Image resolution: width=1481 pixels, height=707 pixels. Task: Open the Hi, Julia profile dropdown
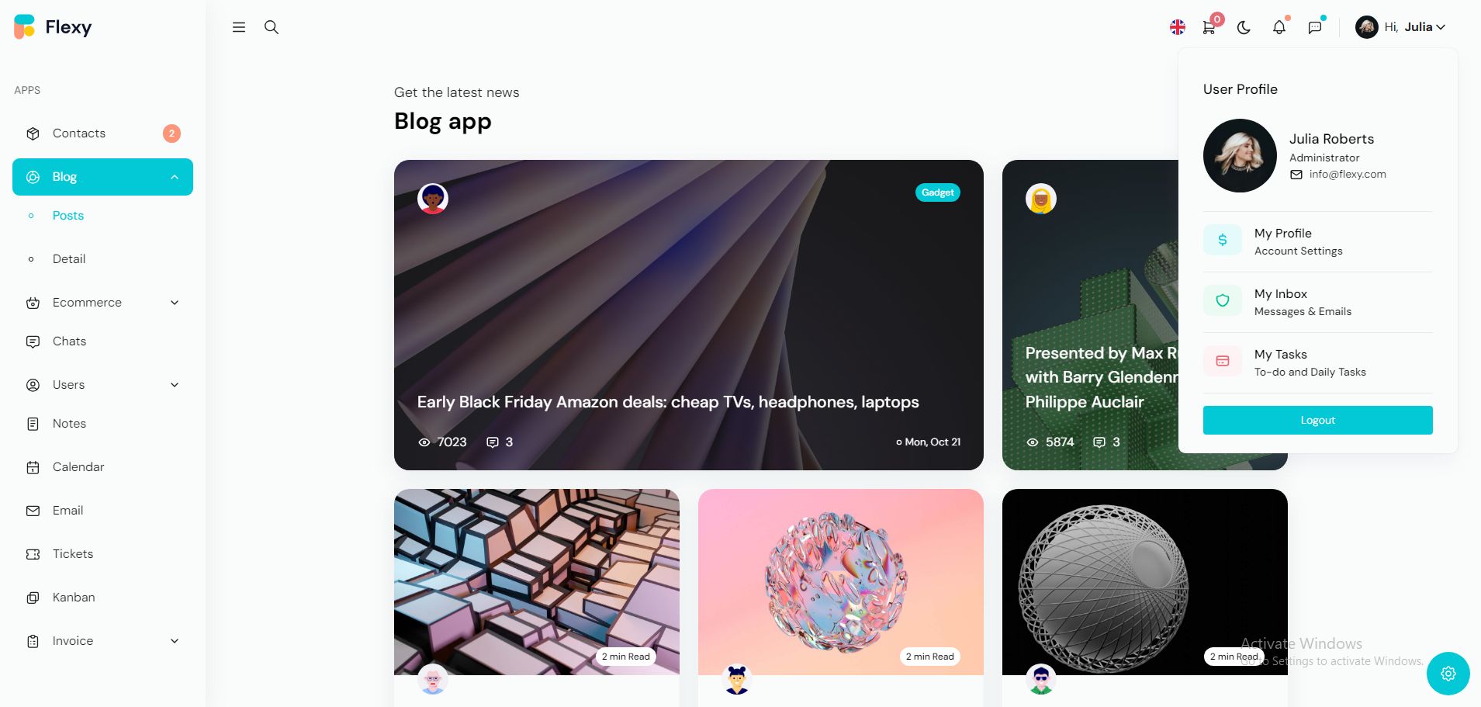[1400, 27]
